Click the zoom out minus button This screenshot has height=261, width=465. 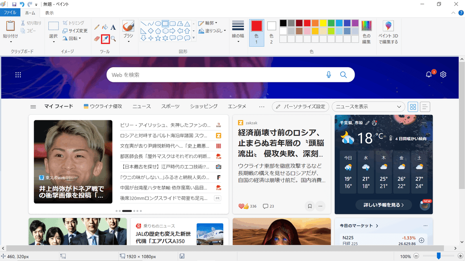tap(416, 256)
